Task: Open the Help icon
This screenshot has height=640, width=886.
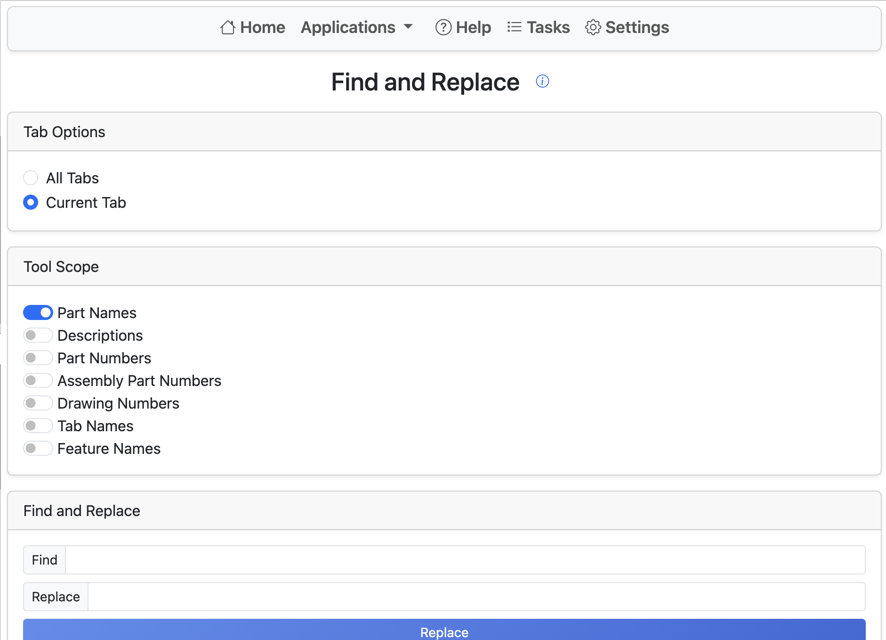Action: point(443,27)
